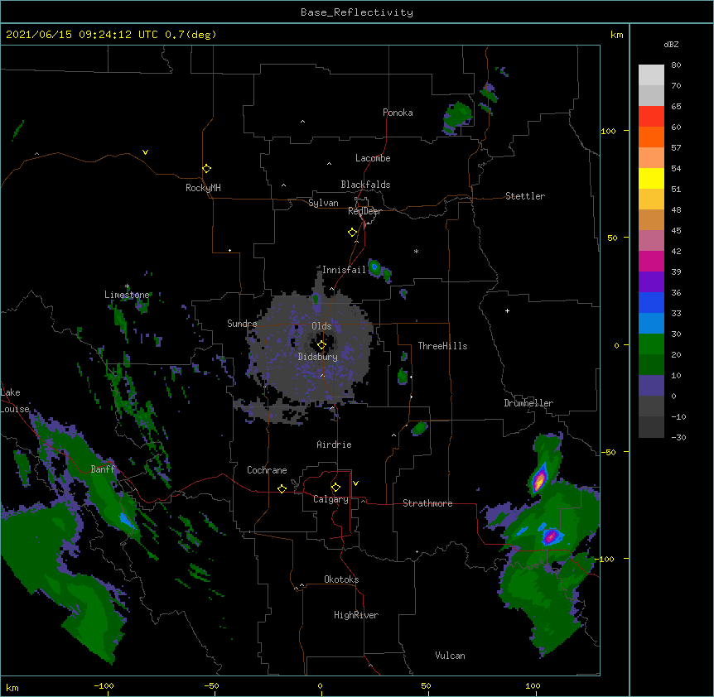Pick the magenta 42-39 dBZ legend swatch
714x697 pixels.
(651, 261)
